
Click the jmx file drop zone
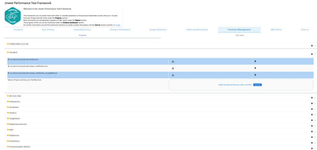pyautogui.click(x=241, y=85)
